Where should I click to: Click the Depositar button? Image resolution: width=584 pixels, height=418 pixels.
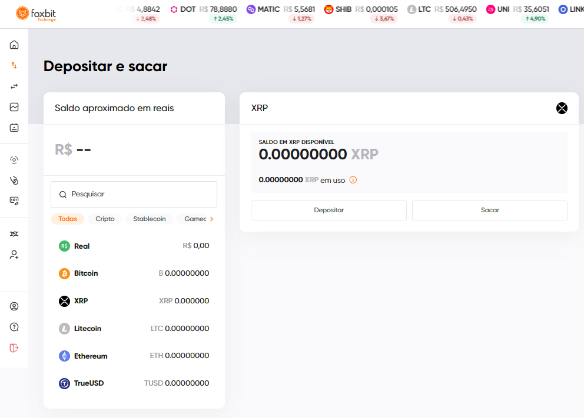point(328,210)
